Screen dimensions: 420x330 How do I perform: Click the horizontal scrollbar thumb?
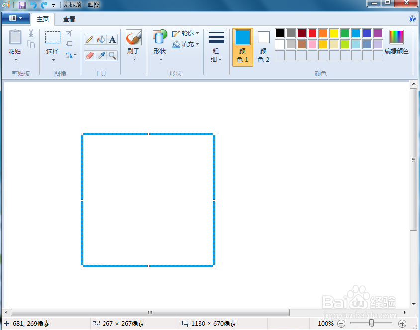click(150, 312)
